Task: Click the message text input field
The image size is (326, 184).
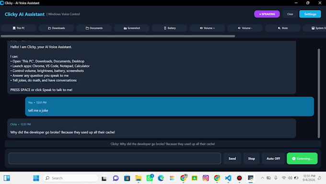Action: tap(115, 159)
